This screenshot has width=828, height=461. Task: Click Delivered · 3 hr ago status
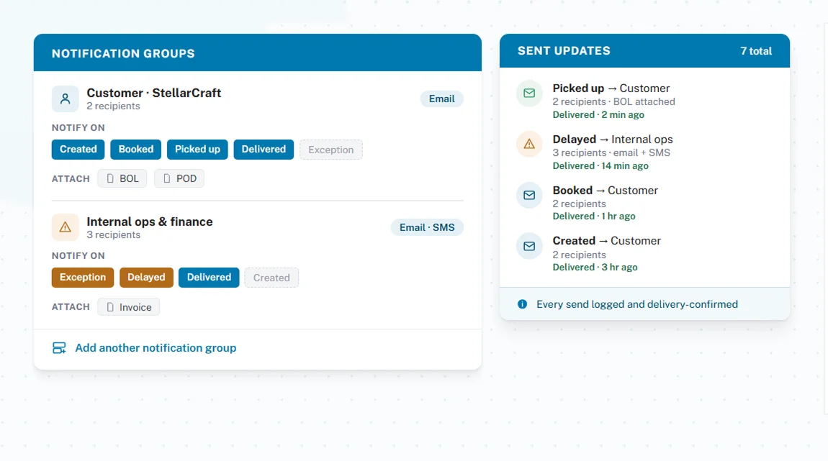click(595, 267)
